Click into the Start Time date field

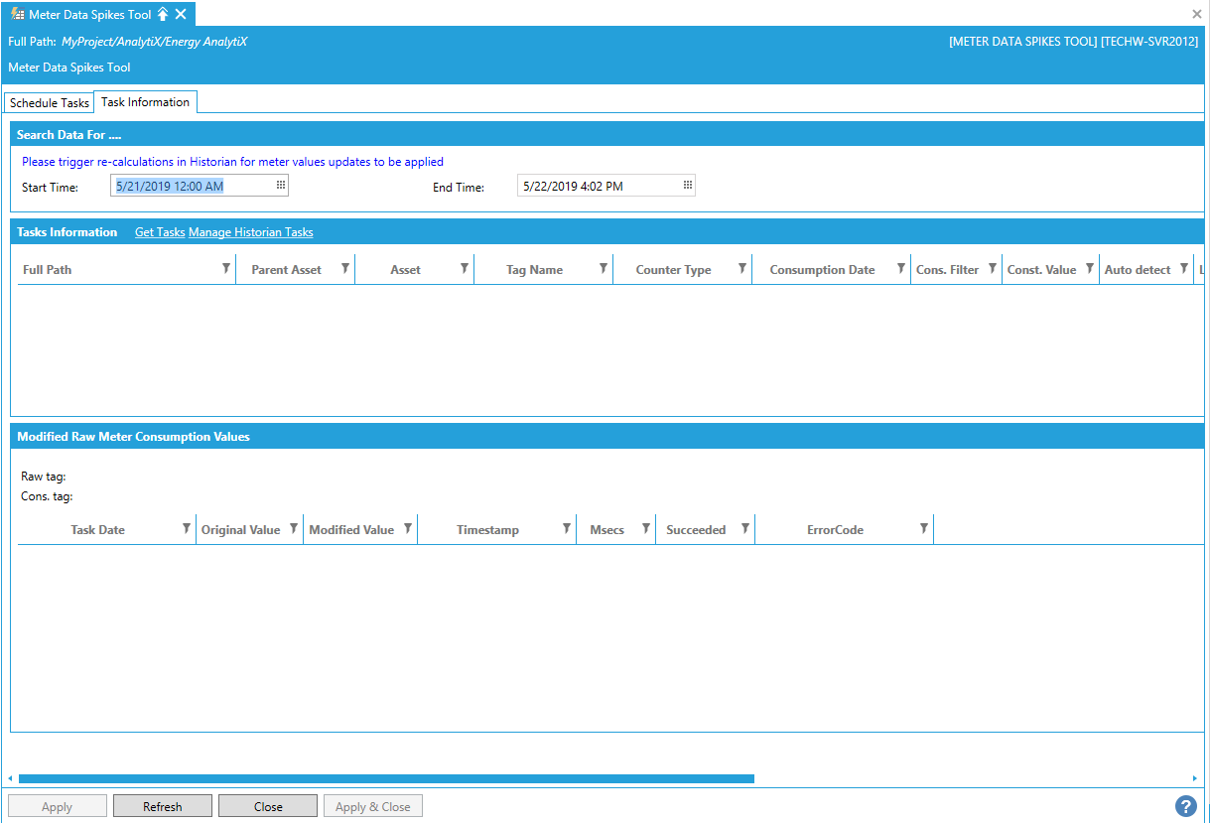[189, 186]
